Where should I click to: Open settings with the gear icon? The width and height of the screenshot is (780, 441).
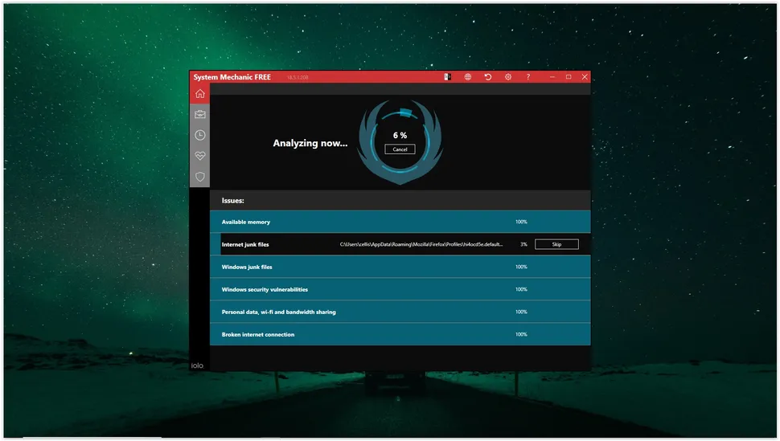508,77
